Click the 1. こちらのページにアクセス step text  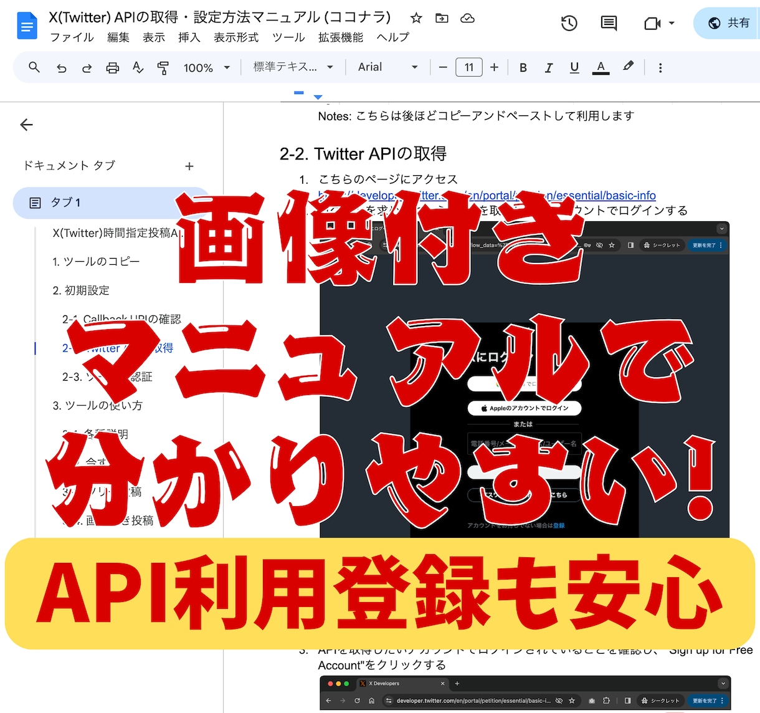tap(388, 179)
